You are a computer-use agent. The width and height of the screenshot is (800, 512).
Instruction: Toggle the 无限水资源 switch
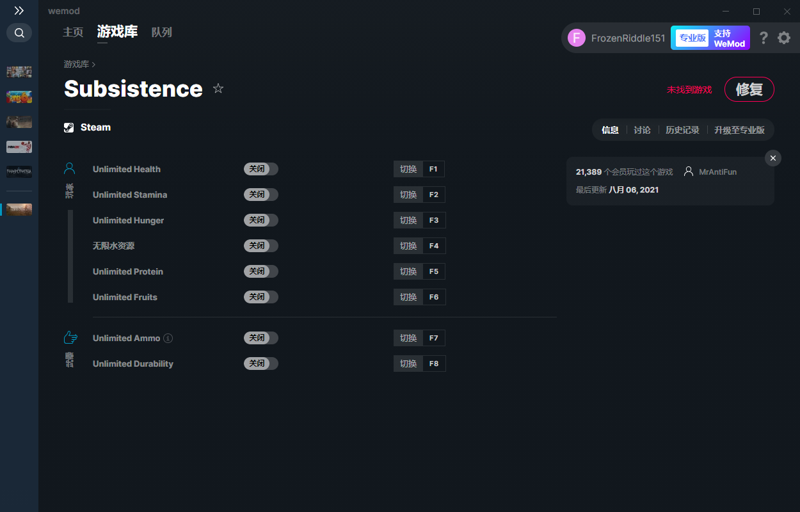tap(261, 246)
